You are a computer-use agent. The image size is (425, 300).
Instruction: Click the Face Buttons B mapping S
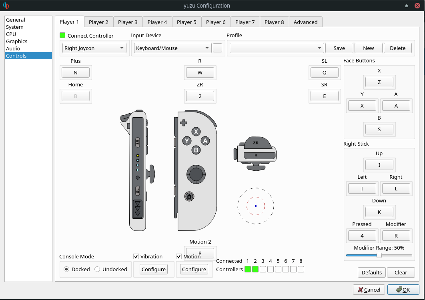click(x=379, y=129)
